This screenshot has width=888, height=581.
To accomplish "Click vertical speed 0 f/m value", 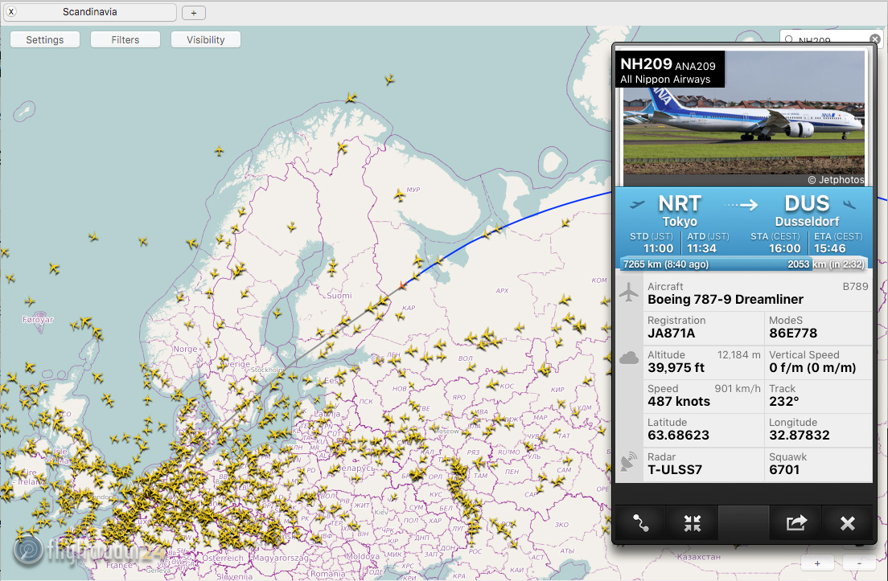I will [x=812, y=368].
